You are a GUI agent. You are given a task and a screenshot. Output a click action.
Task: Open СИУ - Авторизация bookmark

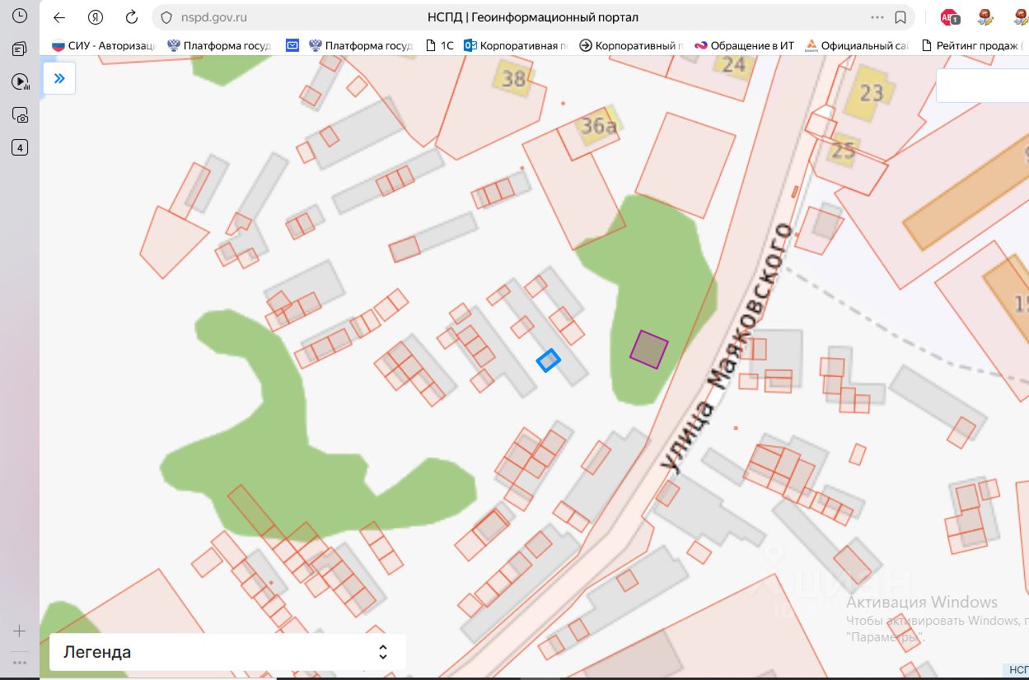click(103, 46)
